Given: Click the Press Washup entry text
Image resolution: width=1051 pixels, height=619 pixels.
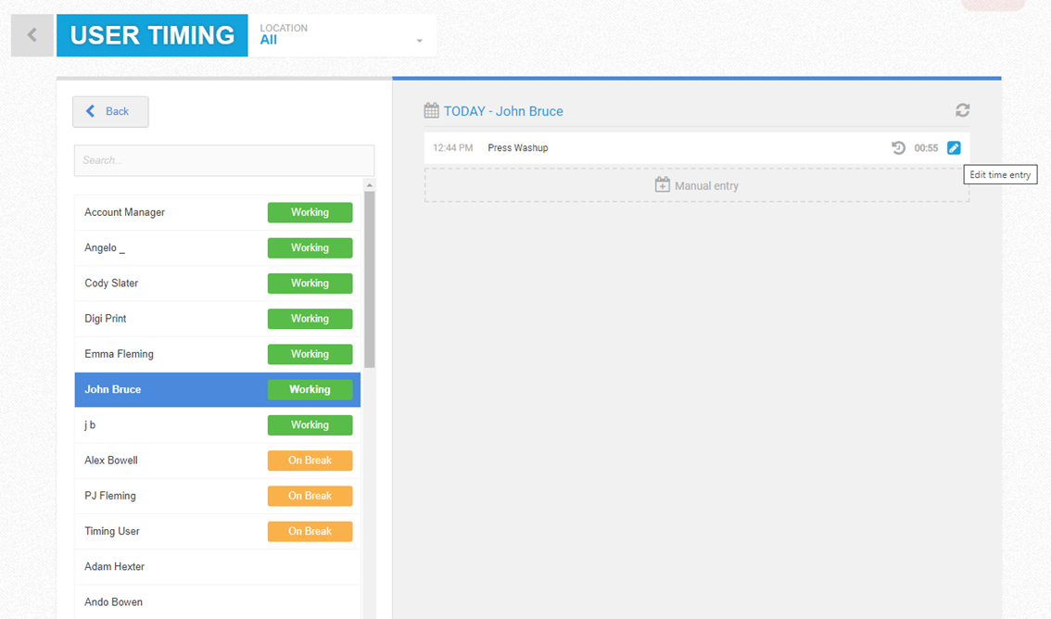Looking at the screenshot, I should coord(517,148).
